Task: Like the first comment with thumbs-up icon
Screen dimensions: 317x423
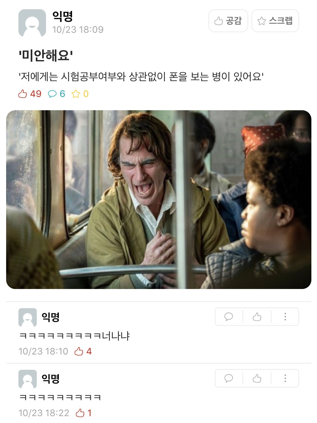Action: 257,317
